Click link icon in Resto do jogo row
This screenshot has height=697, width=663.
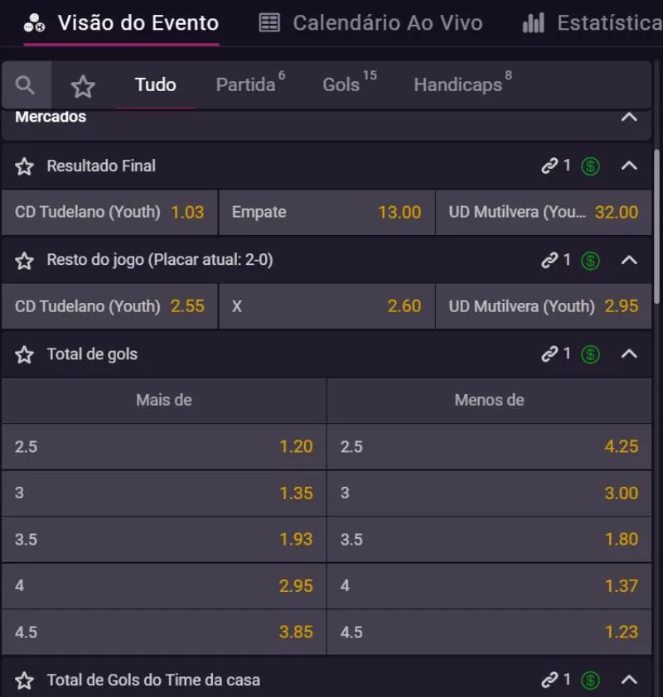549,261
